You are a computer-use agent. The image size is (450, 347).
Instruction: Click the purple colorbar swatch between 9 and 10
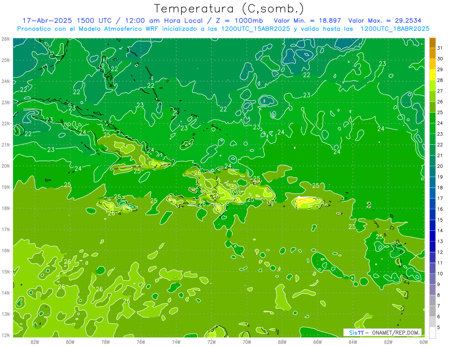[432, 279]
